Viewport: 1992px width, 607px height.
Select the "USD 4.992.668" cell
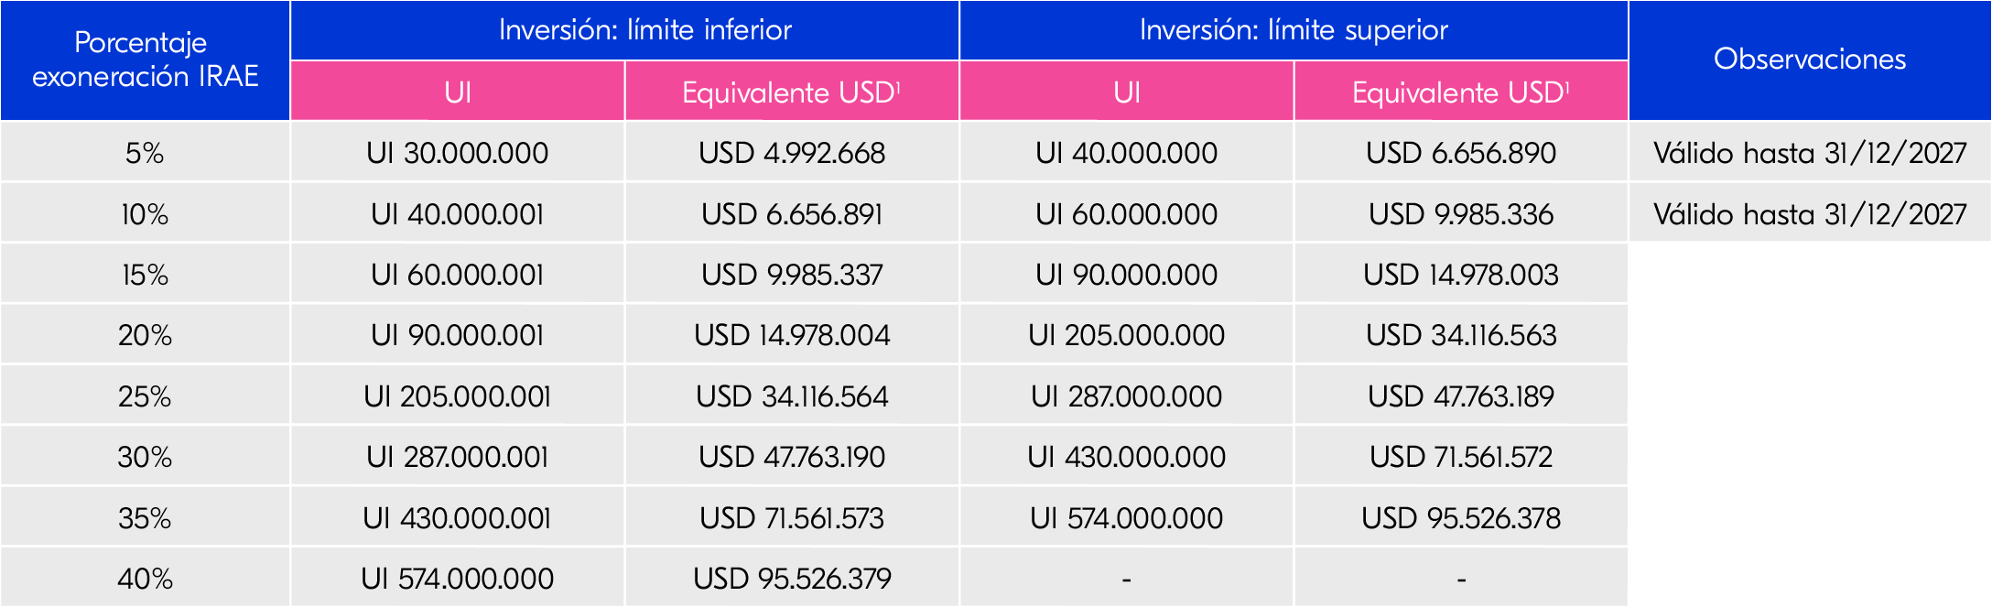(792, 153)
